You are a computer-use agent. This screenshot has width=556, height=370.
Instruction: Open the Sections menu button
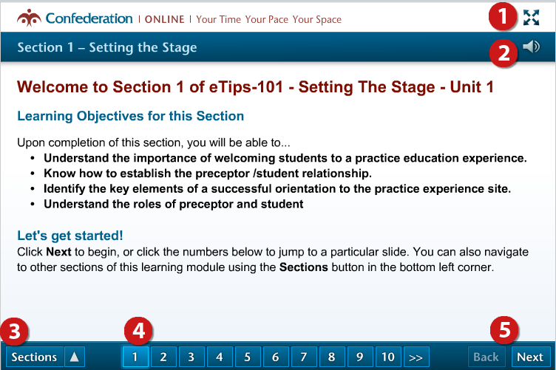point(35,357)
